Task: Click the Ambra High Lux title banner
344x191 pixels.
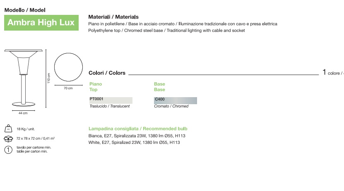Action: coord(41,22)
